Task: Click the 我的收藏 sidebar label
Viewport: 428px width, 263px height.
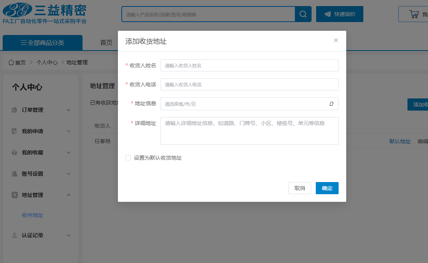Action: point(32,152)
